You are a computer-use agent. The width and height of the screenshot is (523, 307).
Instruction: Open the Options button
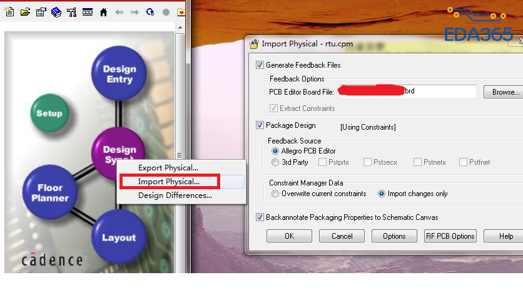click(394, 236)
